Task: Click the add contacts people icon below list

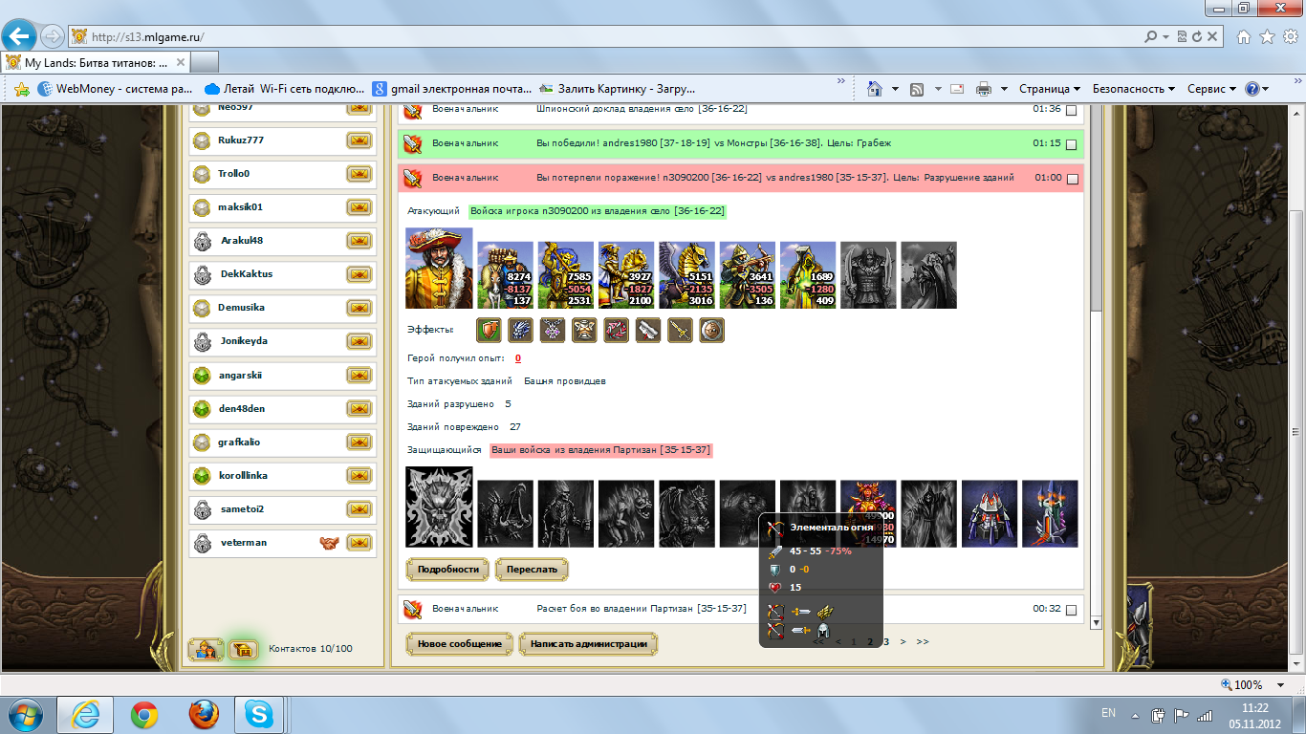Action: point(207,650)
